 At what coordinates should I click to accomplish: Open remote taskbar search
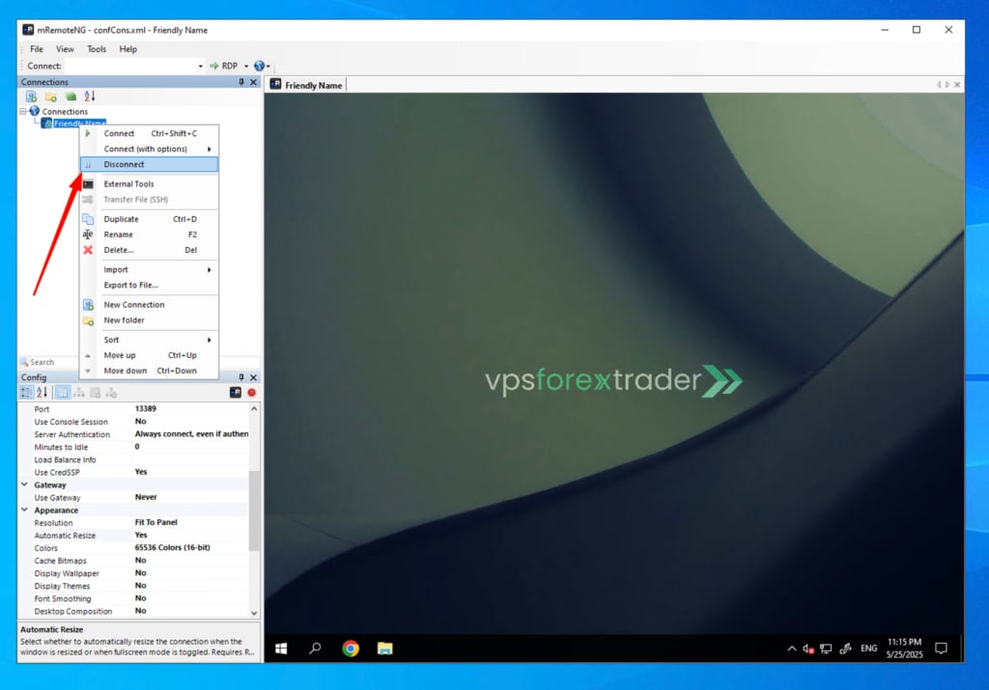(316, 649)
